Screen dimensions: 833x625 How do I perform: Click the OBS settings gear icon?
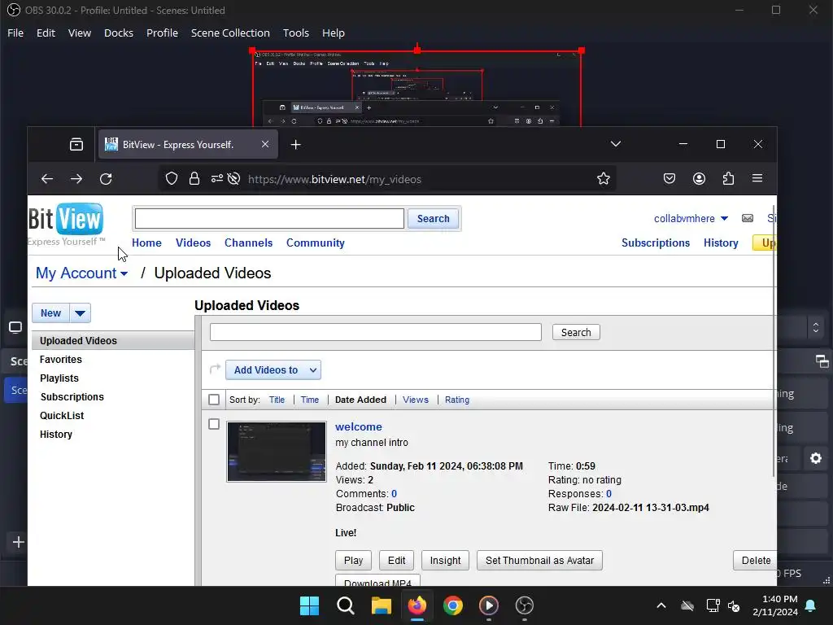coord(816,458)
